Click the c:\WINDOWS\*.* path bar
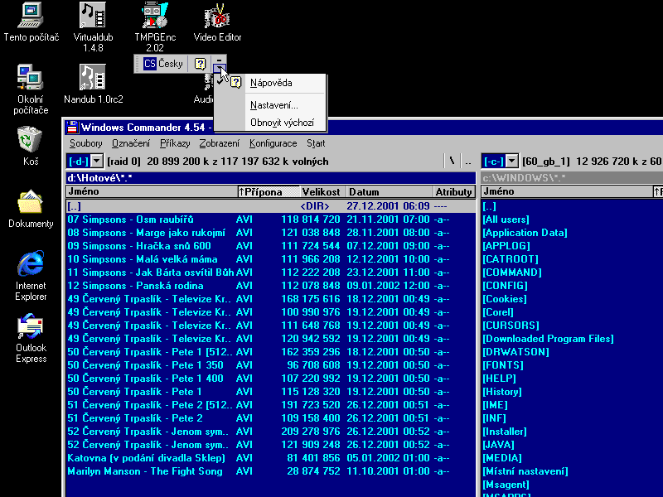The height and width of the screenshot is (497, 663). click(x=572, y=178)
